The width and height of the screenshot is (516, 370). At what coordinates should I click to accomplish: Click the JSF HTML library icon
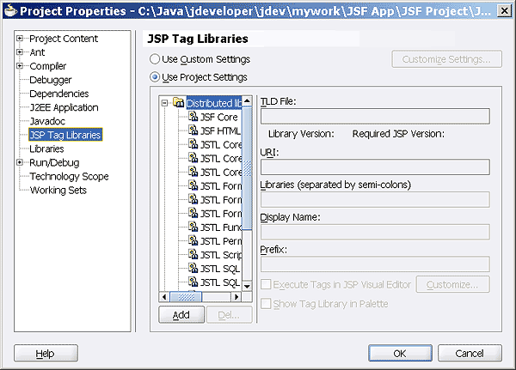[x=193, y=130]
